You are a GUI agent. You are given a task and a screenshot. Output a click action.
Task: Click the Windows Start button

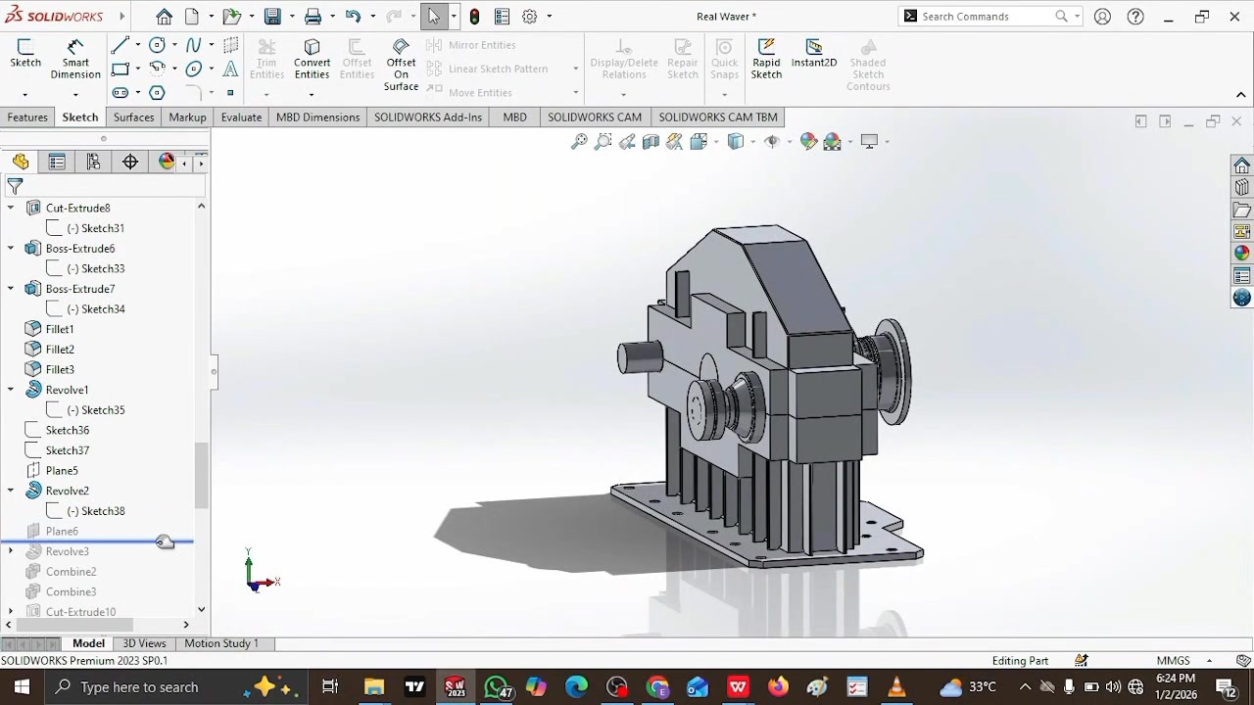(x=22, y=687)
